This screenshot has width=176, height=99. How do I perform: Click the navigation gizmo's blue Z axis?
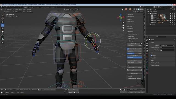tap(120, 15)
